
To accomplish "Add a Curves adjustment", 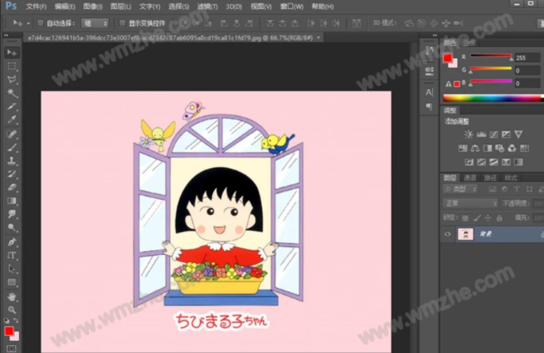I will [x=494, y=135].
